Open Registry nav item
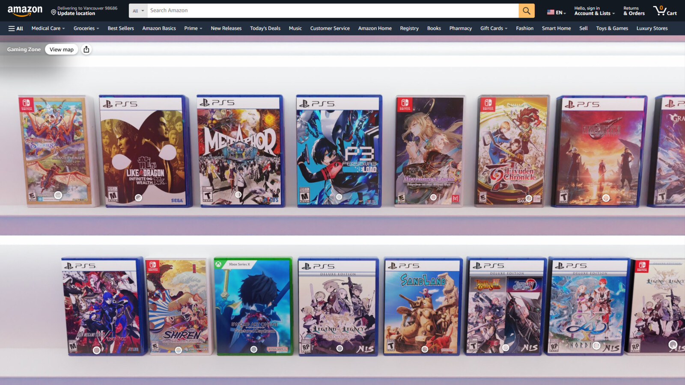The image size is (685, 385). pyautogui.click(x=409, y=28)
